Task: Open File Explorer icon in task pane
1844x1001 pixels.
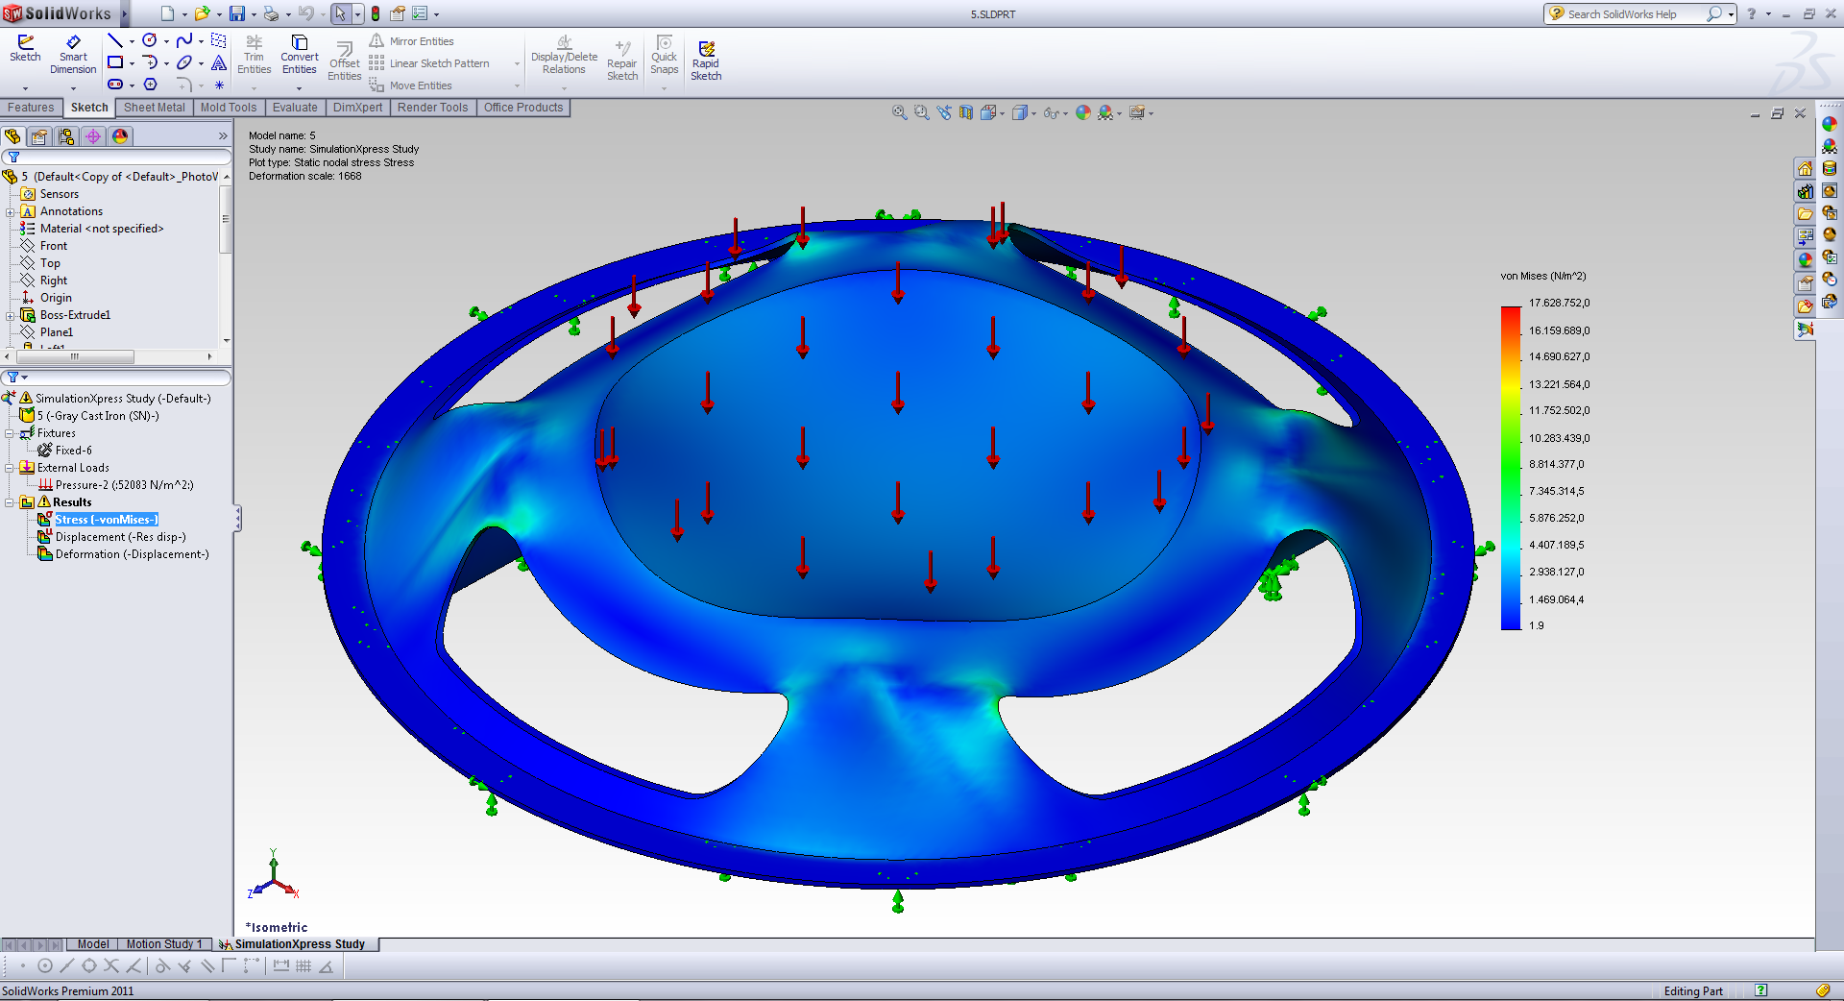Action: [x=1806, y=214]
